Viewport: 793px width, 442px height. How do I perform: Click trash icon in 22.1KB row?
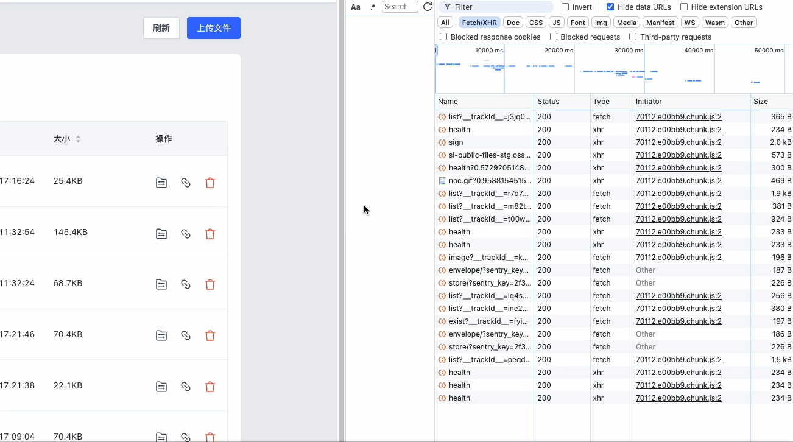pos(210,387)
